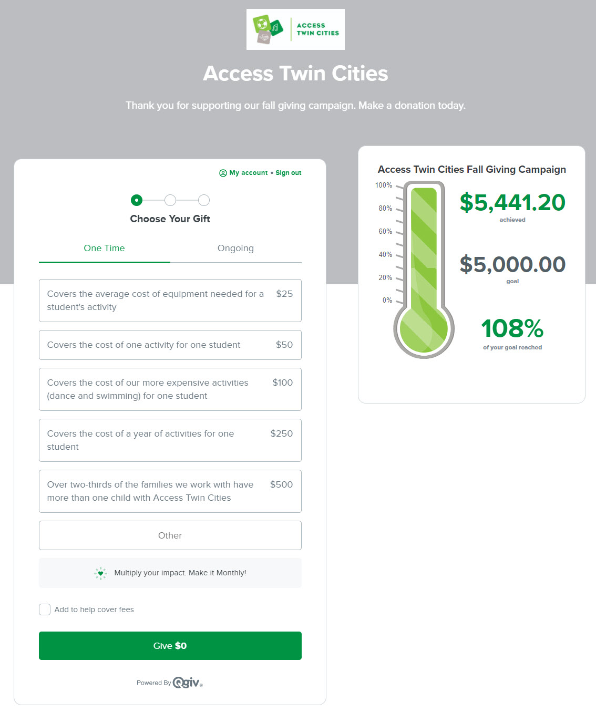Click the Sign out link
This screenshot has height=713, width=596.
(x=289, y=173)
